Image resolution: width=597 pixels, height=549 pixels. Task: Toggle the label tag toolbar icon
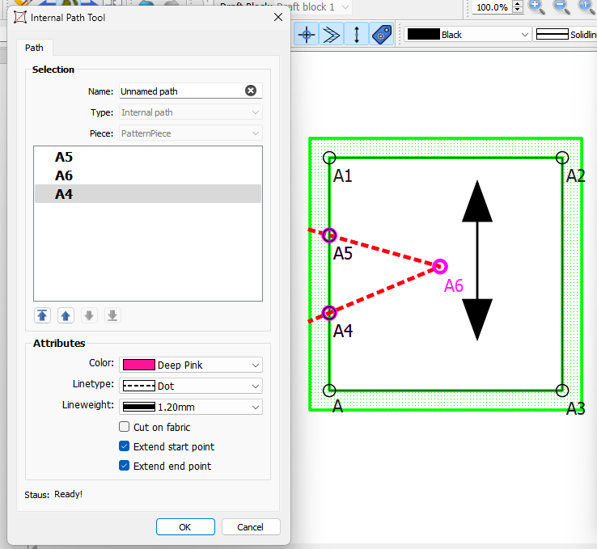382,35
